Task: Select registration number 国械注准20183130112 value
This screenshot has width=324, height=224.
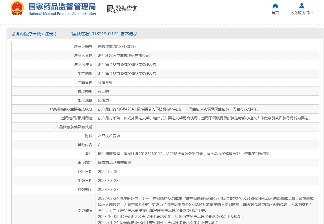Action: pos(117,47)
